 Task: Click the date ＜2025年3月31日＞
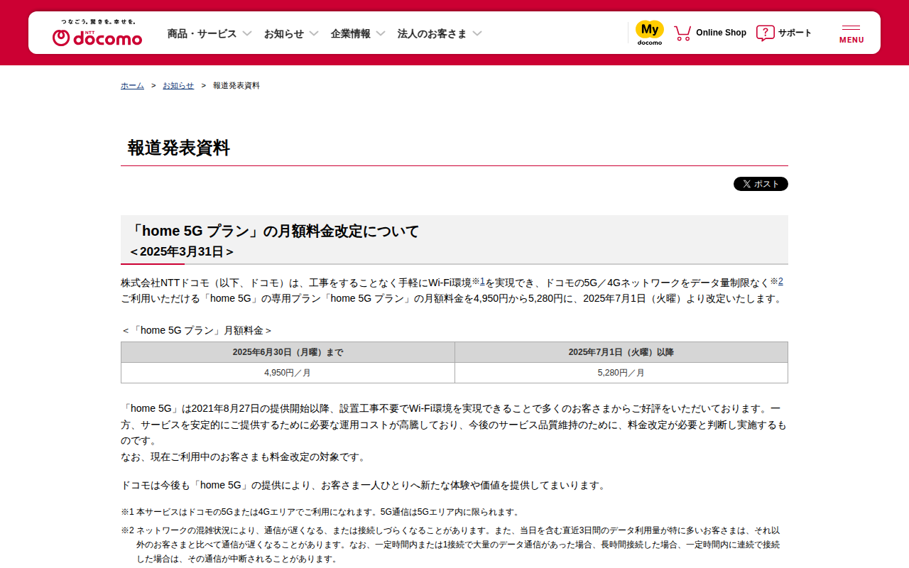click(x=182, y=251)
